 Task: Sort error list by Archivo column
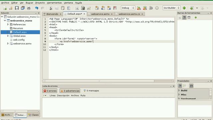[75, 96]
